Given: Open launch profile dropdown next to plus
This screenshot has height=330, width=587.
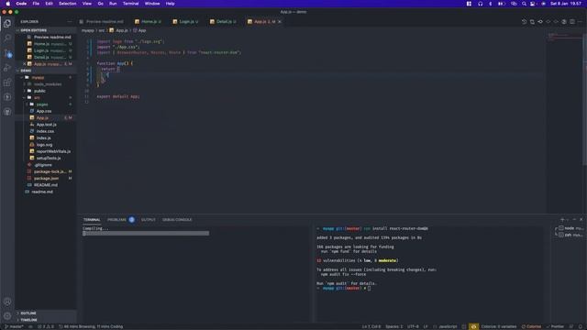Looking at the screenshot, I should pyautogui.click(x=568, y=220).
